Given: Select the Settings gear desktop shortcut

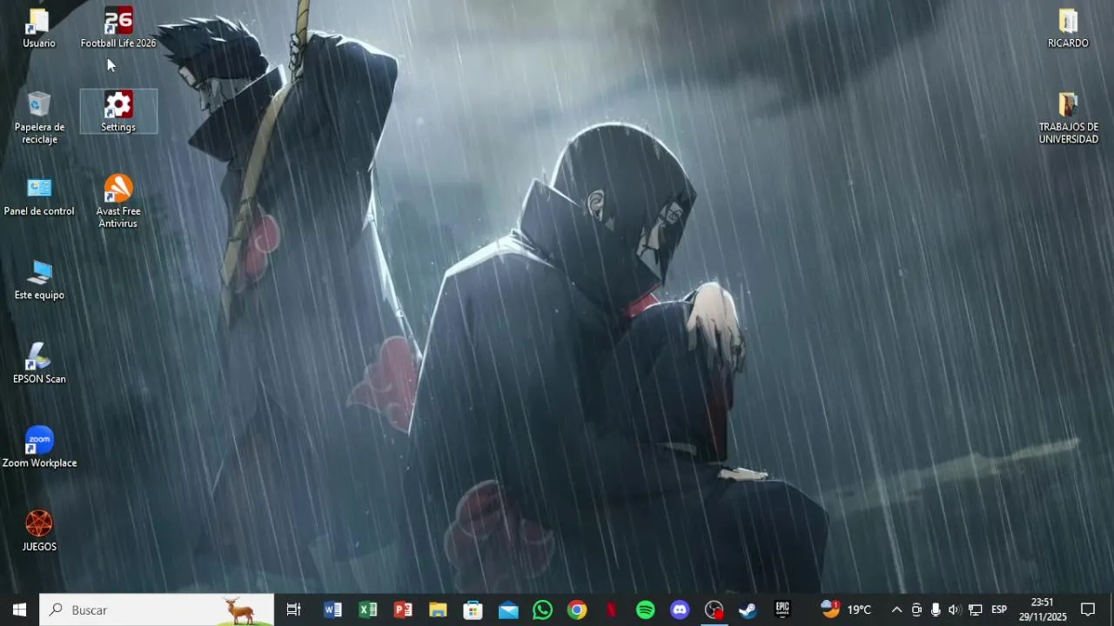Looking at the screenshot, I should 118,111.
